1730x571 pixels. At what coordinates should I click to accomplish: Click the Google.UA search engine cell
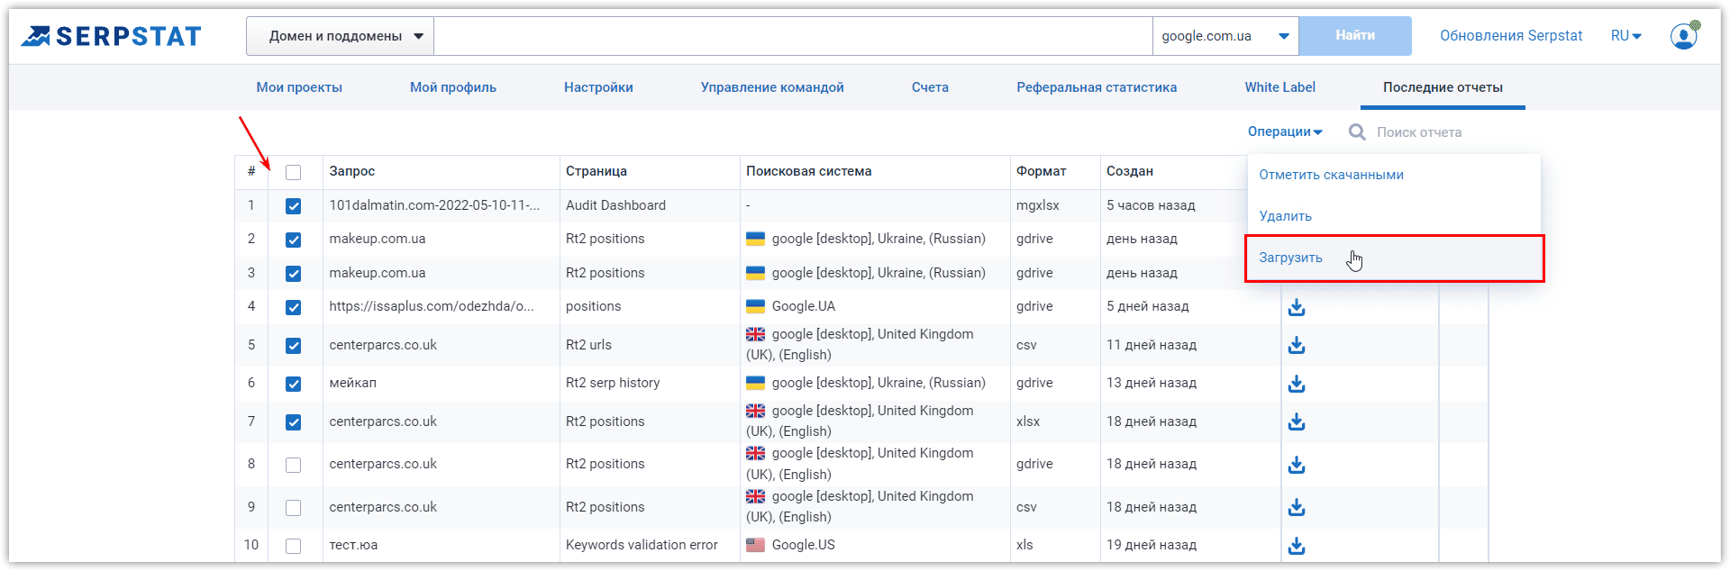click(791, 306)
